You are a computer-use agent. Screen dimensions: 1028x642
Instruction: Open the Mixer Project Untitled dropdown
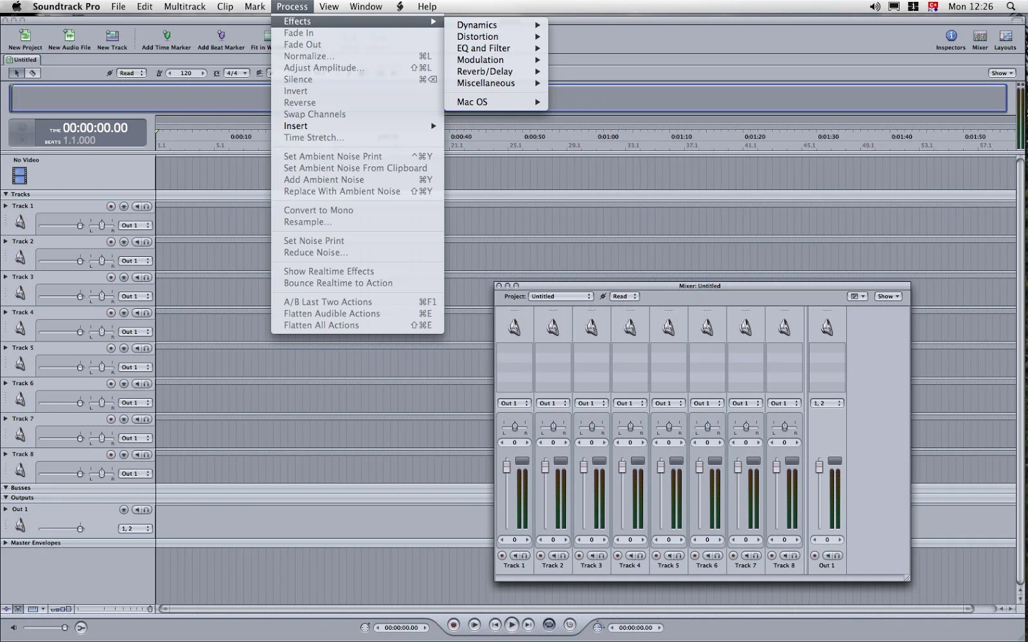pos(561,297)
